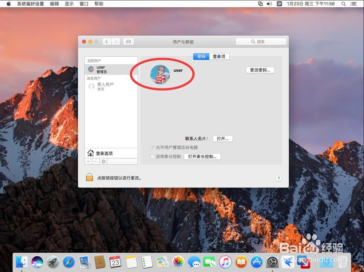Screen dimensions: 364x272
Task: Open System Preferences from the Dock
Action: (x=272, y=261)
